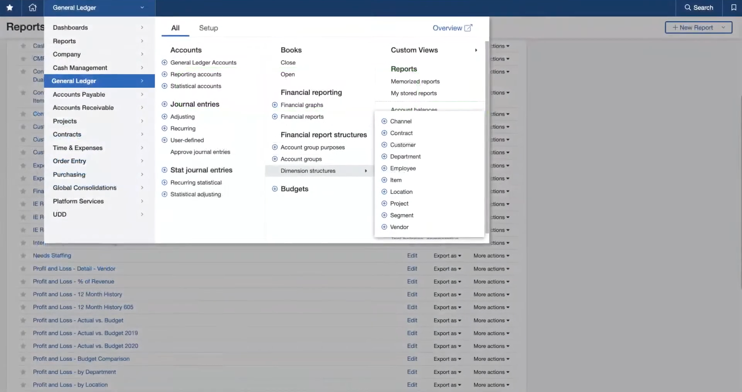Open Memorized reports link
This screenshot has width=742, height=392.
(415, 81)
